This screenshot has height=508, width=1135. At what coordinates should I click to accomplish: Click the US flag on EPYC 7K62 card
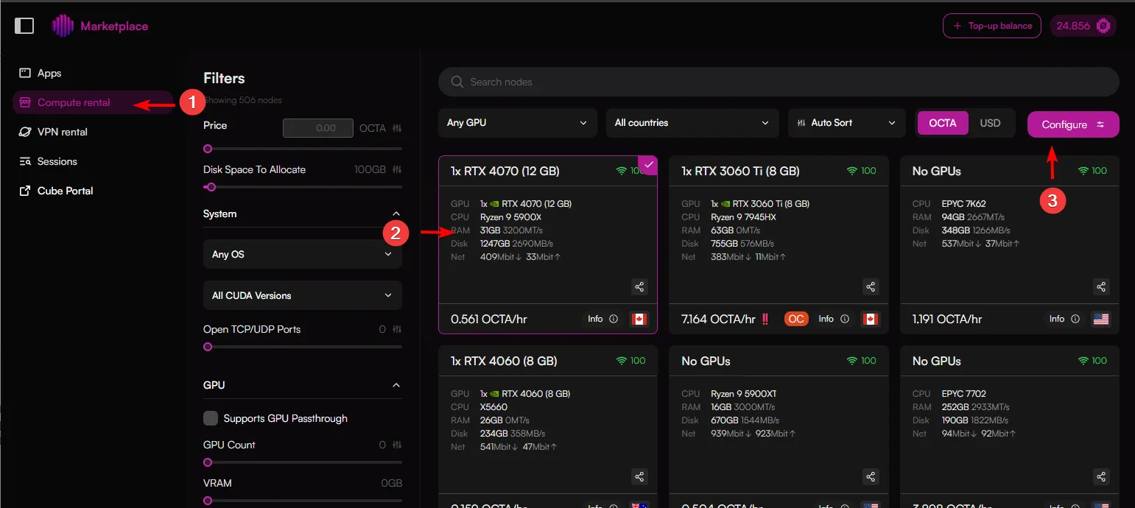pyautogui.click(x=1101, y=320)
